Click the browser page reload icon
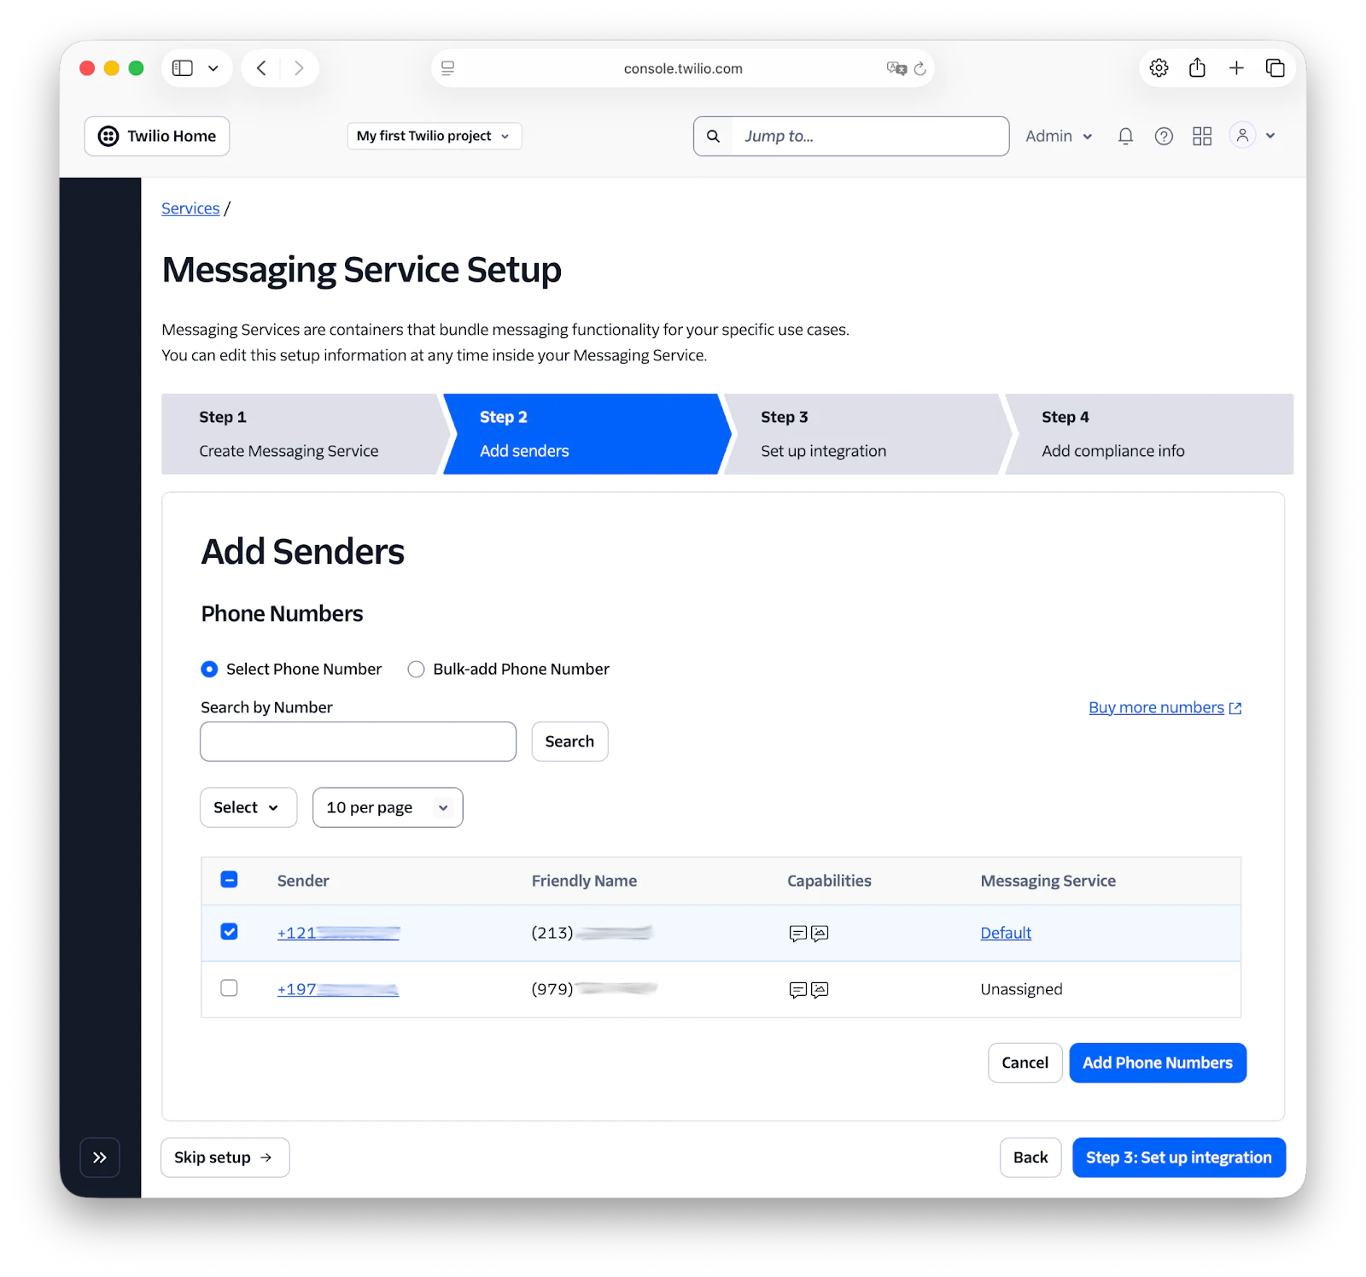Viewport: 1366px width, 1277px height. point(919,68)
